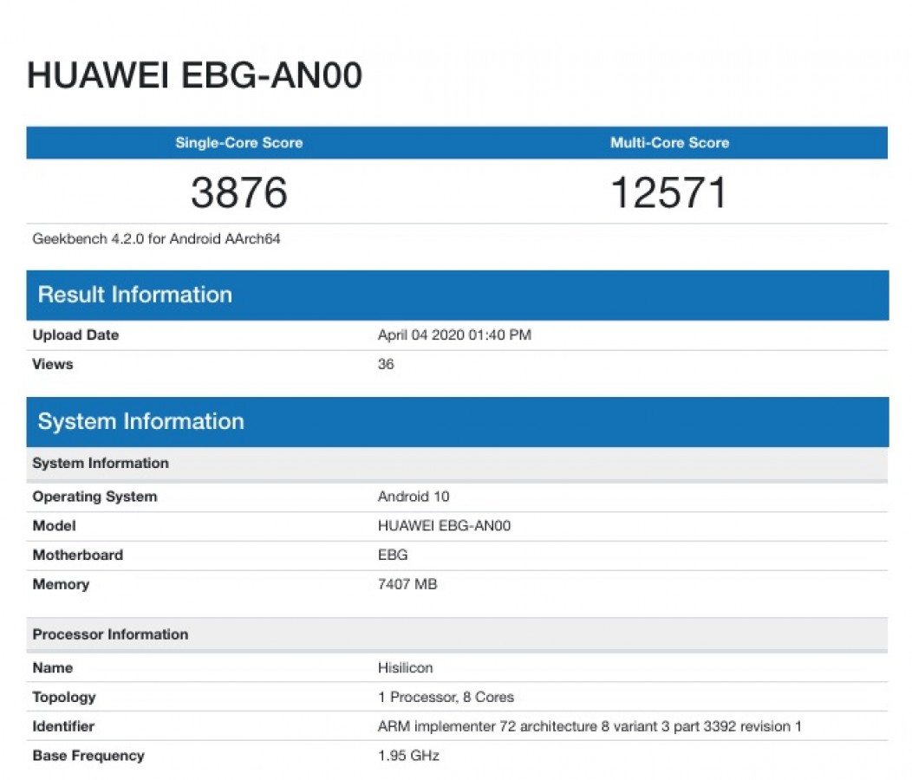The image size is (912, 780).
Task: Select the views count 36
Action: (386, 364)
